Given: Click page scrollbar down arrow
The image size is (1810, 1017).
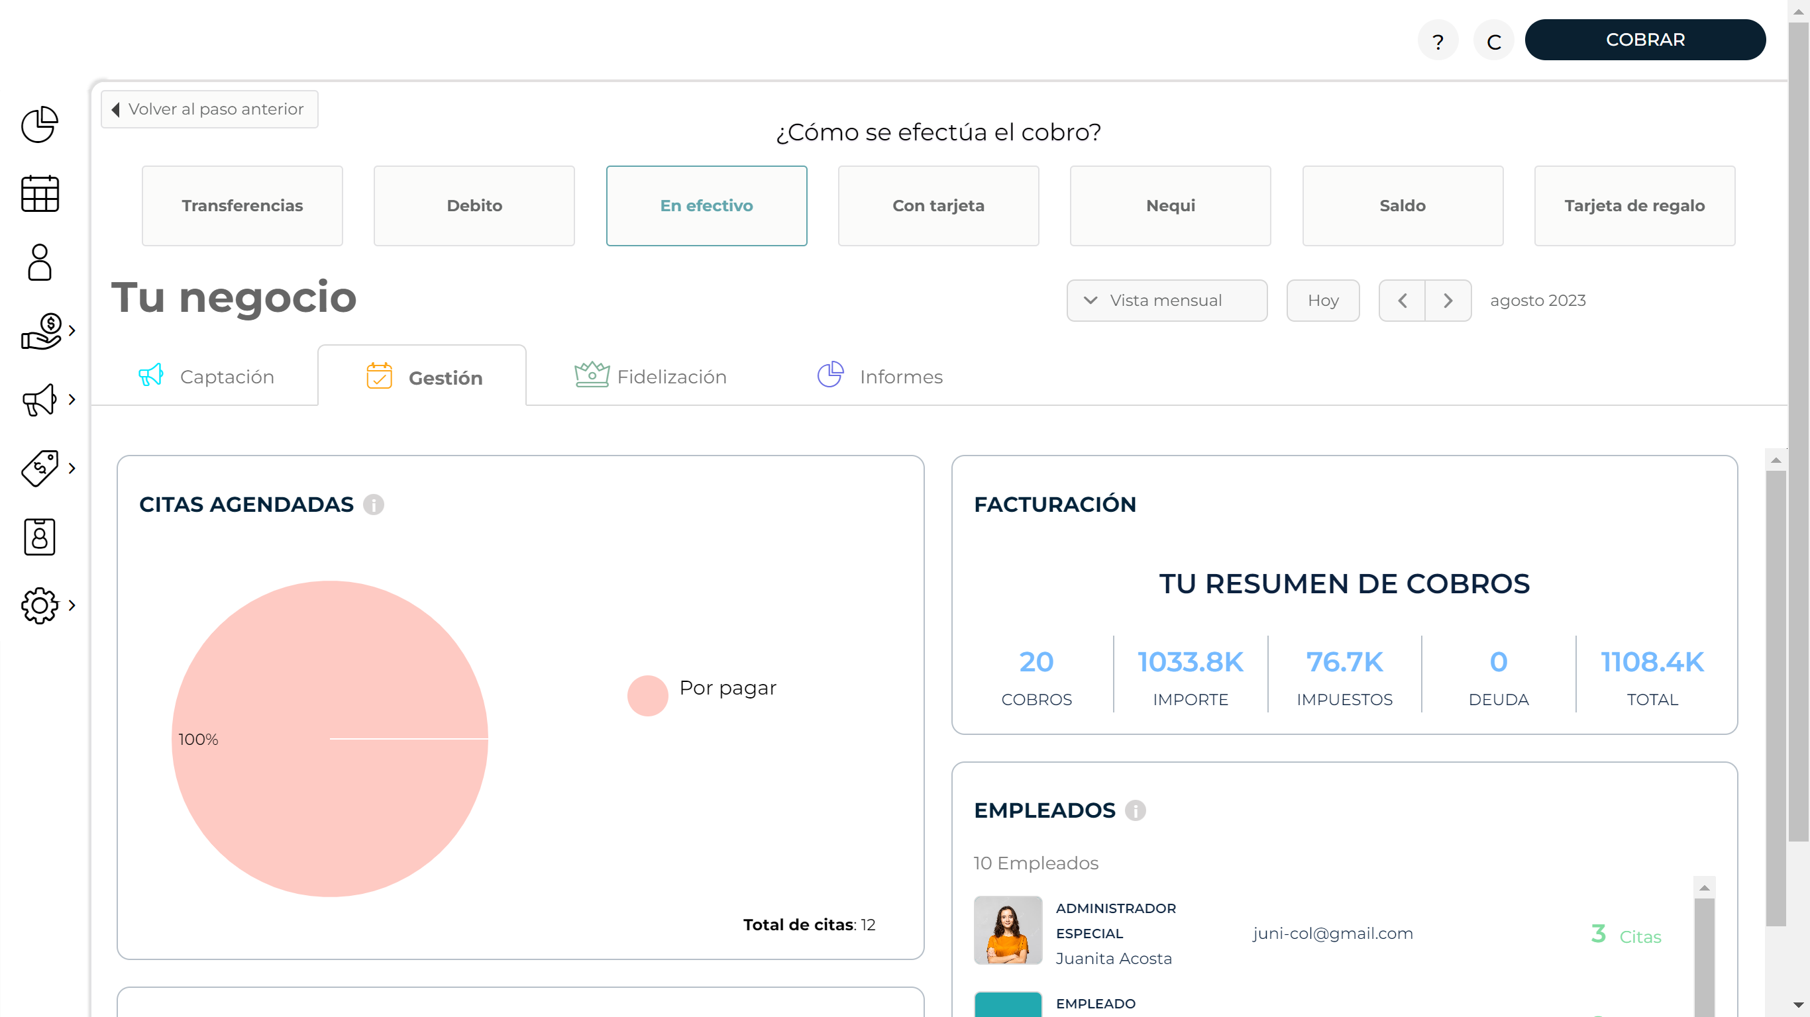Looking at the screenshot, I should pyautogui.click(x=1798, y=1005).
